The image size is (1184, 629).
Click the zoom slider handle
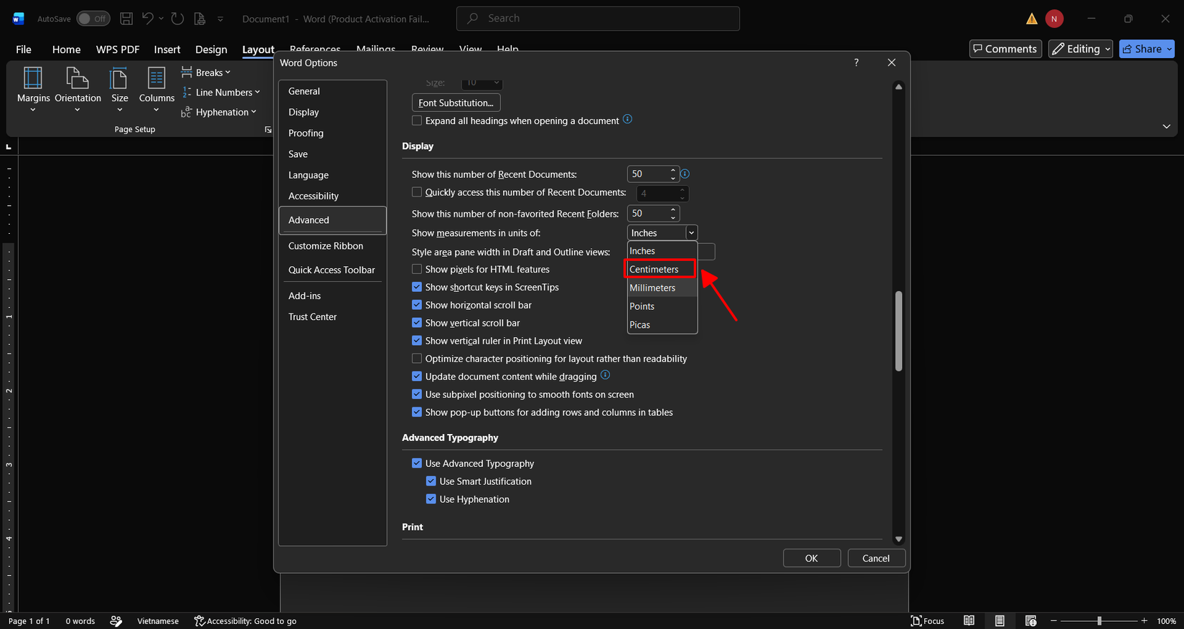point(1099,621)
